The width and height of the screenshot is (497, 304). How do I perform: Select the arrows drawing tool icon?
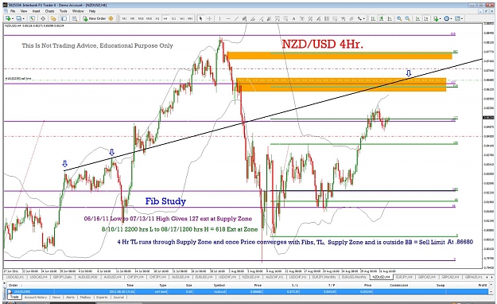(359, 19)
